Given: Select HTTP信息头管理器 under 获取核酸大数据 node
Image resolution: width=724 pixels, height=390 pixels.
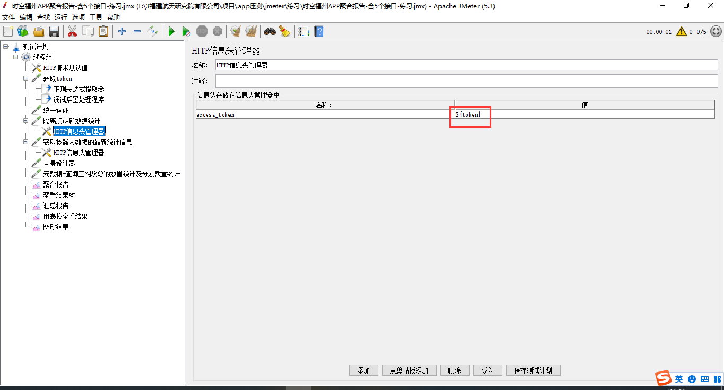Looking at the screenshot, I should coord(78,153).
